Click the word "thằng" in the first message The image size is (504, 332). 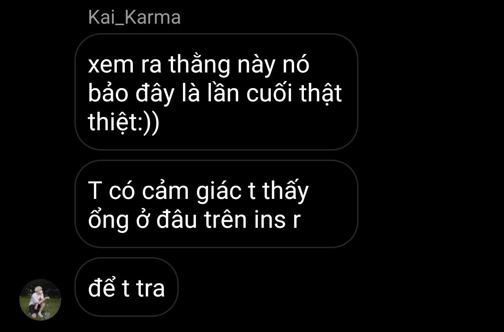199,65
